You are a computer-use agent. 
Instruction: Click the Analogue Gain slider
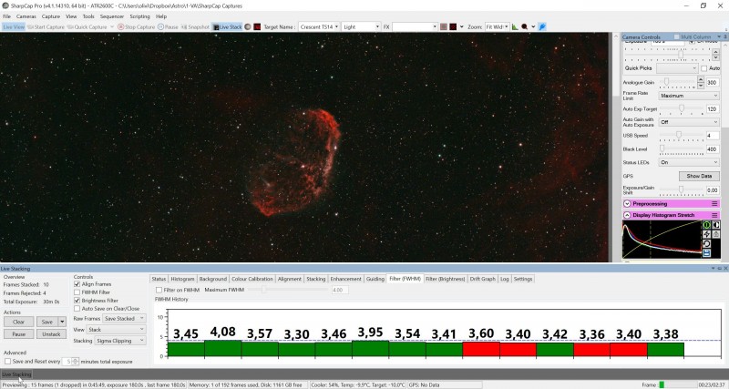pos(677,82)
